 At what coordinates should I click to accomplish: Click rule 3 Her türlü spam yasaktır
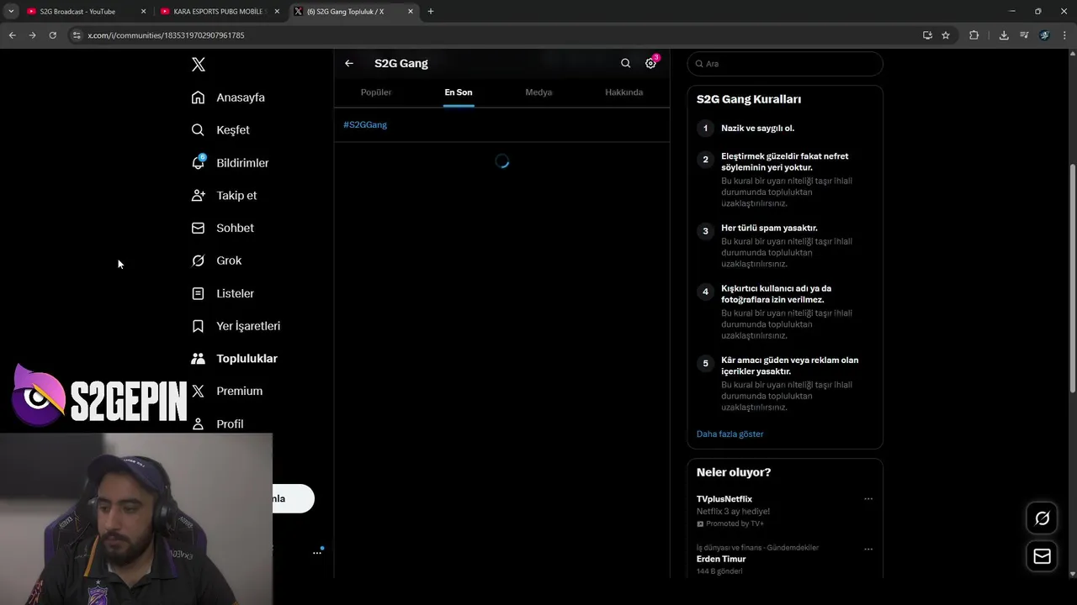[x=769, y=228]
